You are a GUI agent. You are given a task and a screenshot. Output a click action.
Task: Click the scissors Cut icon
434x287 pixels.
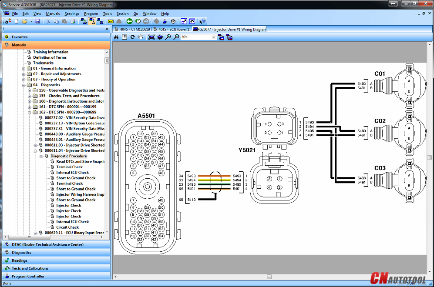[x=48, y=21]
